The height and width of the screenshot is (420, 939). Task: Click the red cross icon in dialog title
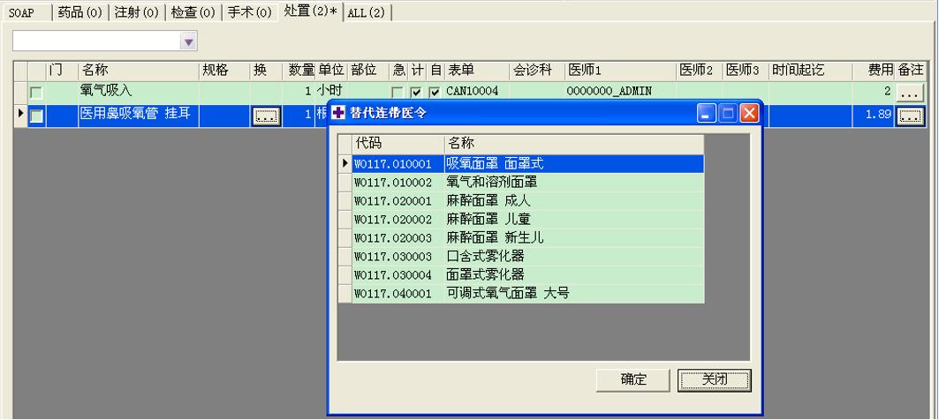pos(339,112)
